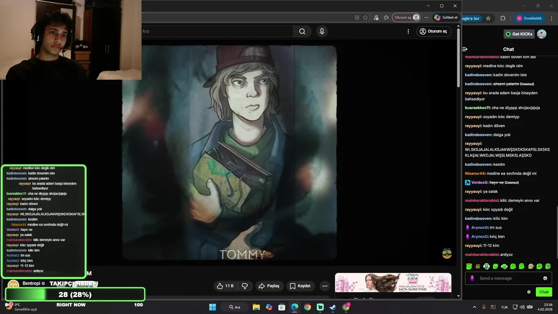The image size is (558, 314).
Task: Click the TUR language indicator
Action: coord(504,307)
